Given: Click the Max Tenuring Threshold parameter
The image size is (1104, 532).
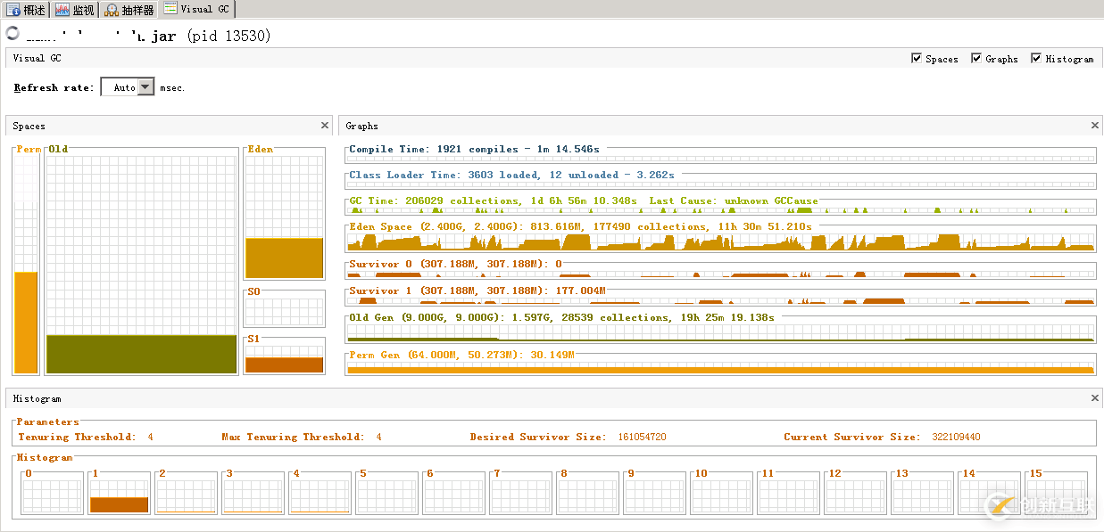Looking at the screenshot, I should pyautogui.click(x=302, y=437).
